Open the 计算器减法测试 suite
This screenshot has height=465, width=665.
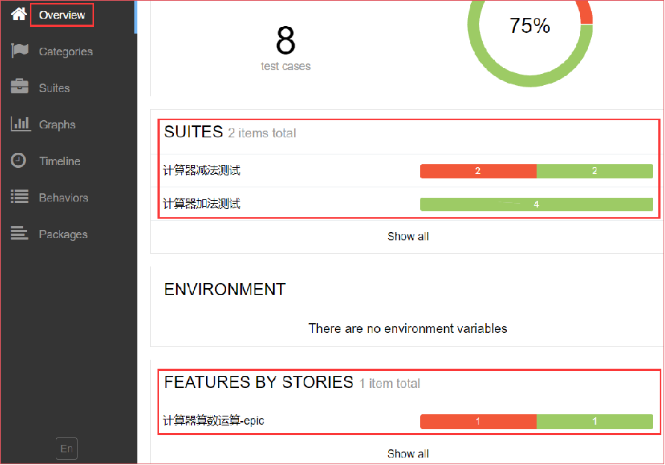[202, 171]
